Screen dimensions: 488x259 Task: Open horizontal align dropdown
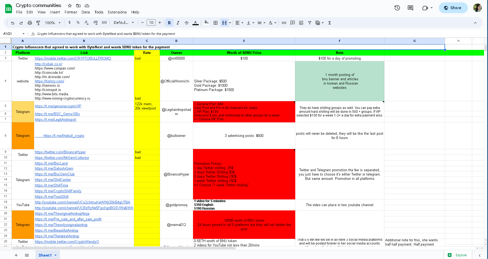click(239, 23)
